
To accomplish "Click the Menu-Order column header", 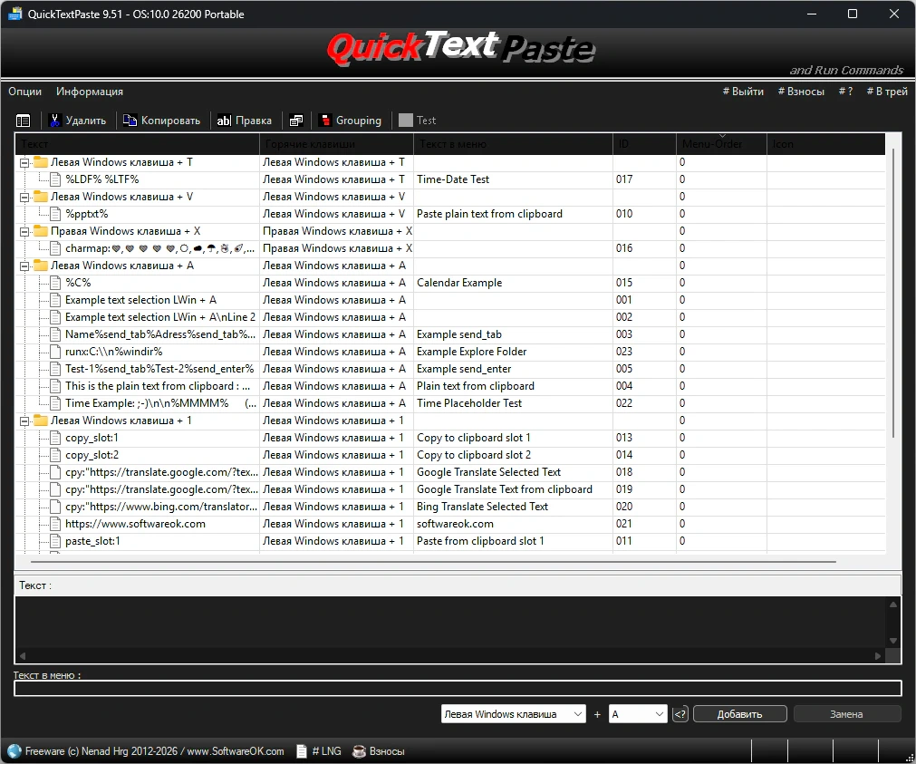I will coord(721,144).
